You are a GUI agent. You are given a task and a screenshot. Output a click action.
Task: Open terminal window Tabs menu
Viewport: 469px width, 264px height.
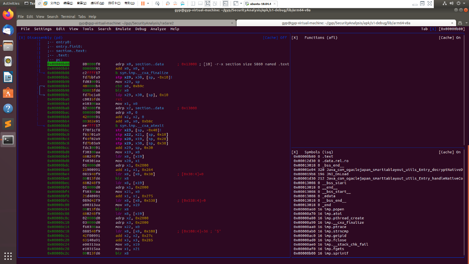[x=82, y=17]
